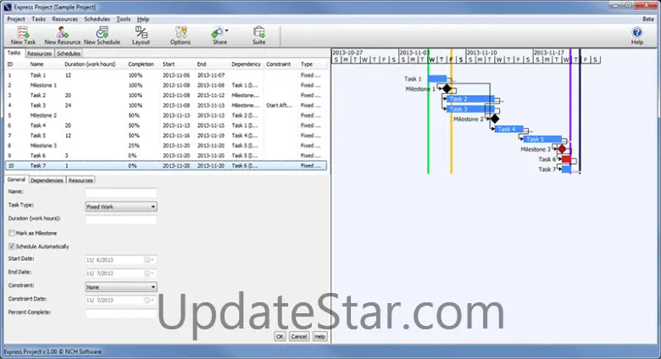Click the Cancel button
The image size is (661, 359).
pyautogui.click(x=299, y=336)
